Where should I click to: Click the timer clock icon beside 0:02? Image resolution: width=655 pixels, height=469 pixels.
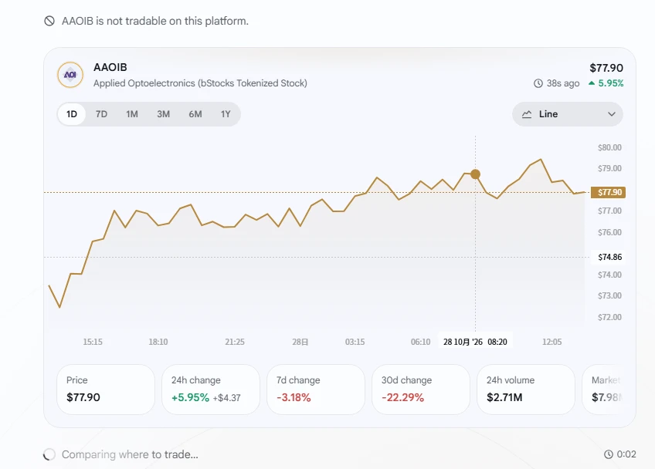tap(609, 454)
